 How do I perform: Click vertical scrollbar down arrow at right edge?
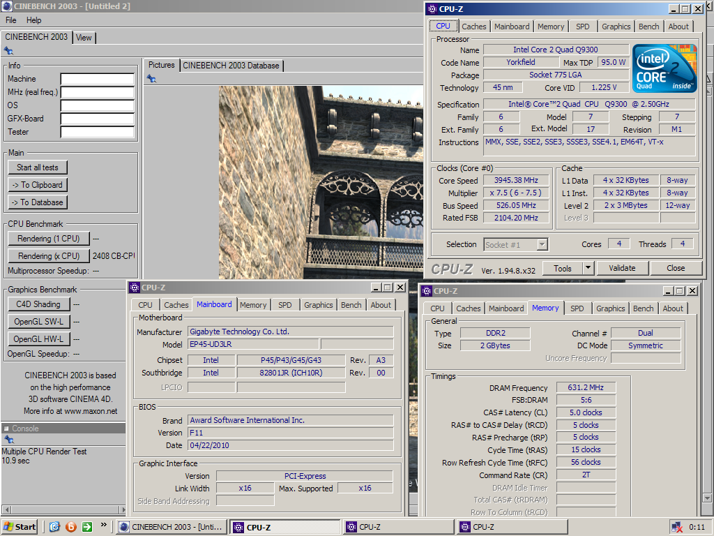click(707, 498)
